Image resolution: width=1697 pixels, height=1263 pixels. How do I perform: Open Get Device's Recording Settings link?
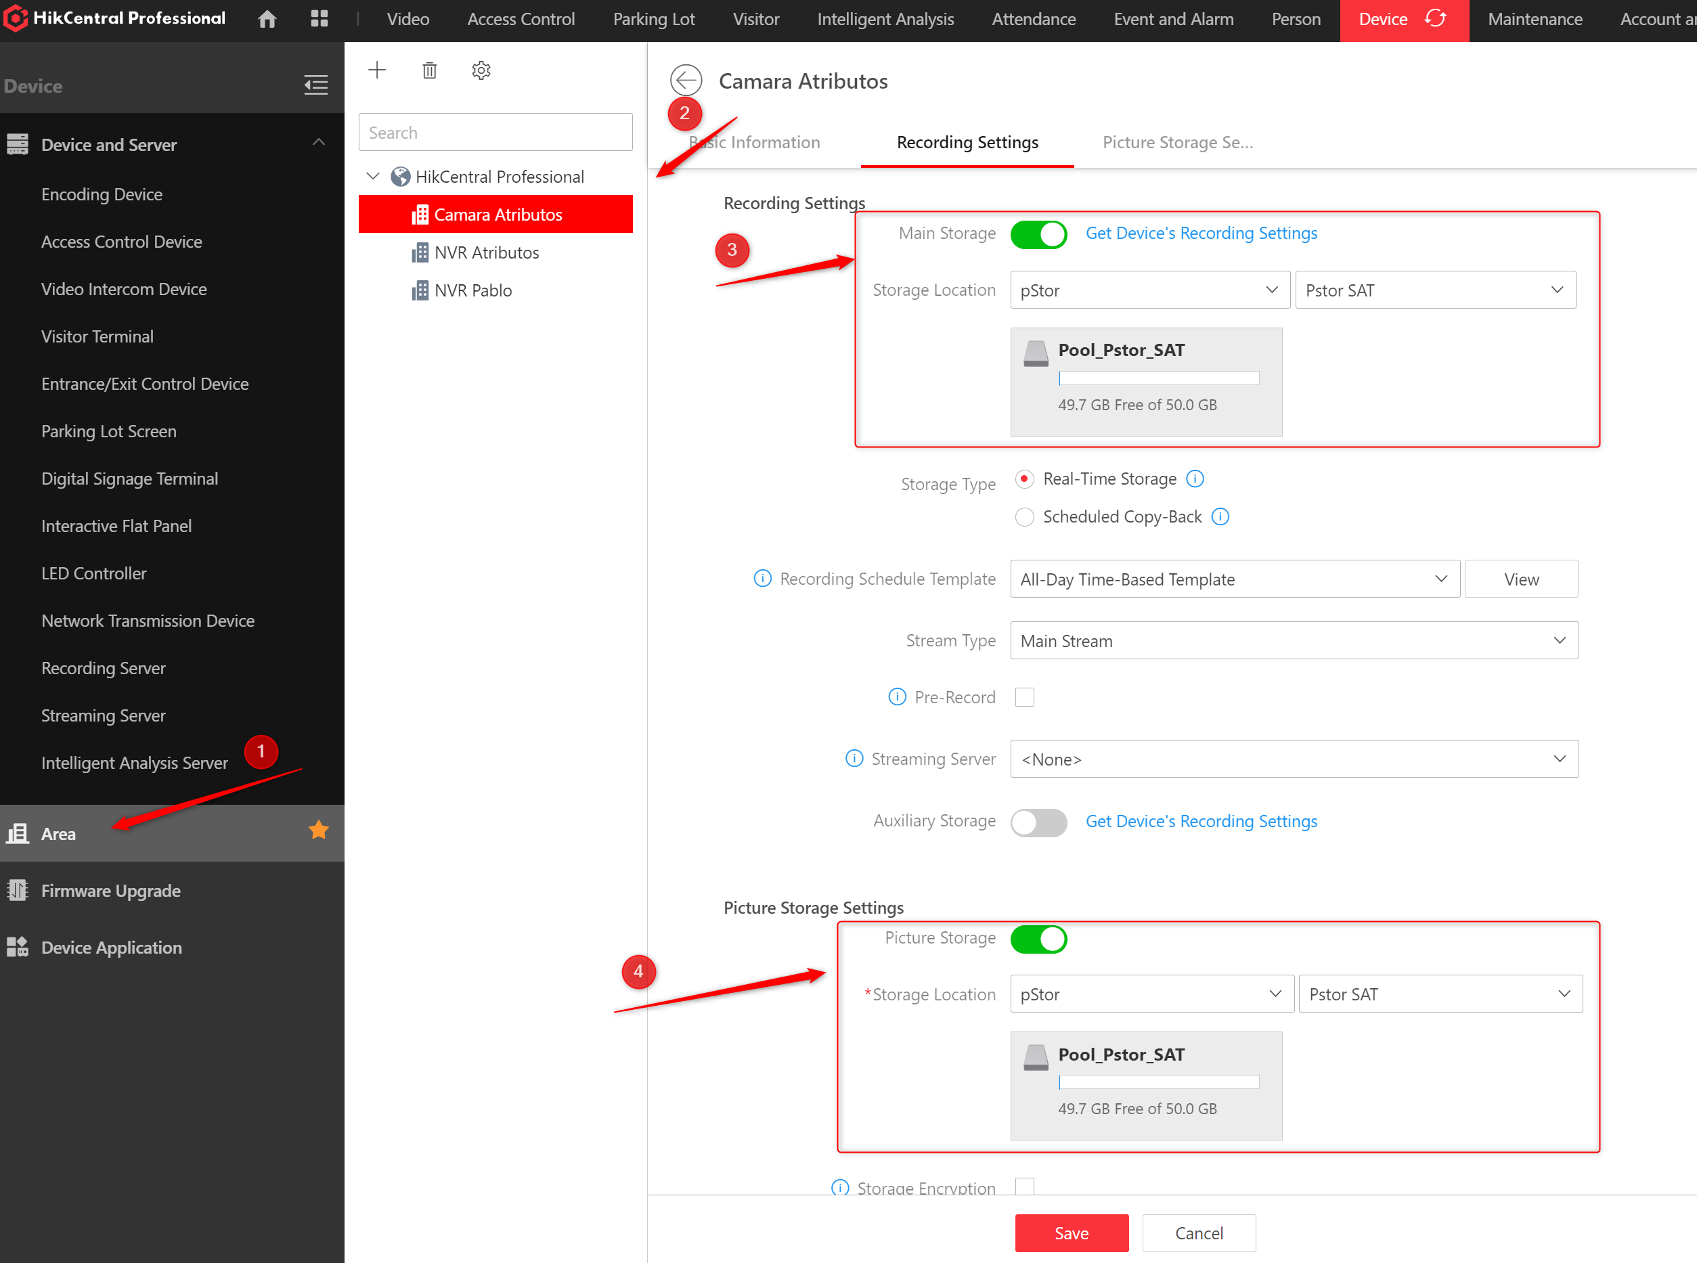click(1201, 234)
